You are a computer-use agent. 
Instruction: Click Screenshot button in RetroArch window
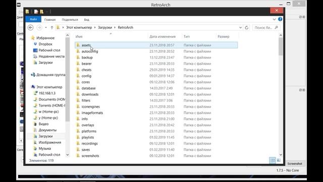point(295,164)
